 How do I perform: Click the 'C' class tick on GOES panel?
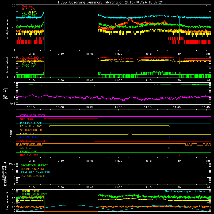[14, 83]
